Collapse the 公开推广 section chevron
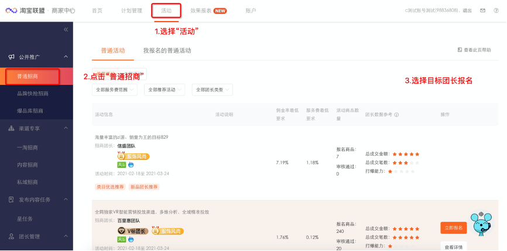Viewport: 507px width, 251px height. point(66,57)
